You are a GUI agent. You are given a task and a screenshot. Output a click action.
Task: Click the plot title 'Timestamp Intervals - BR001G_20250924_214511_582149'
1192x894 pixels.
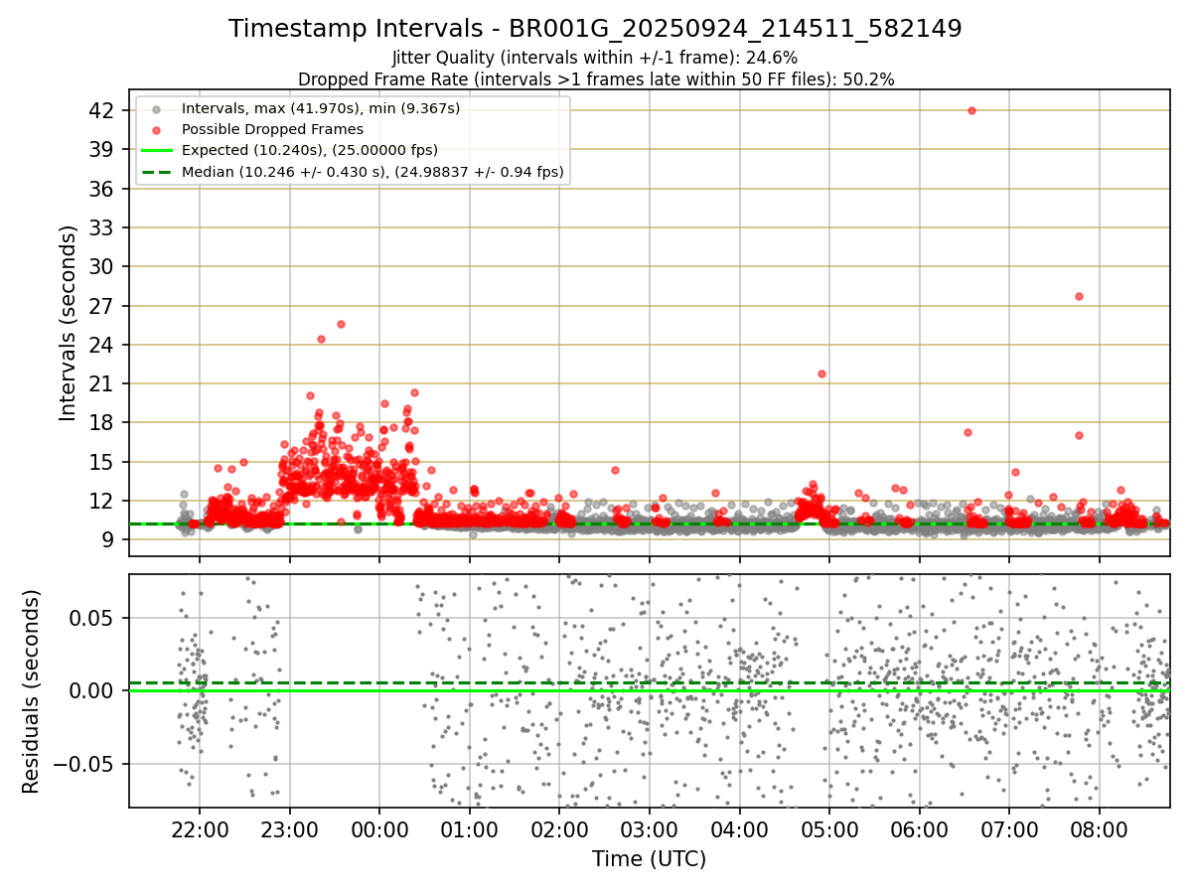pos(595,29)
